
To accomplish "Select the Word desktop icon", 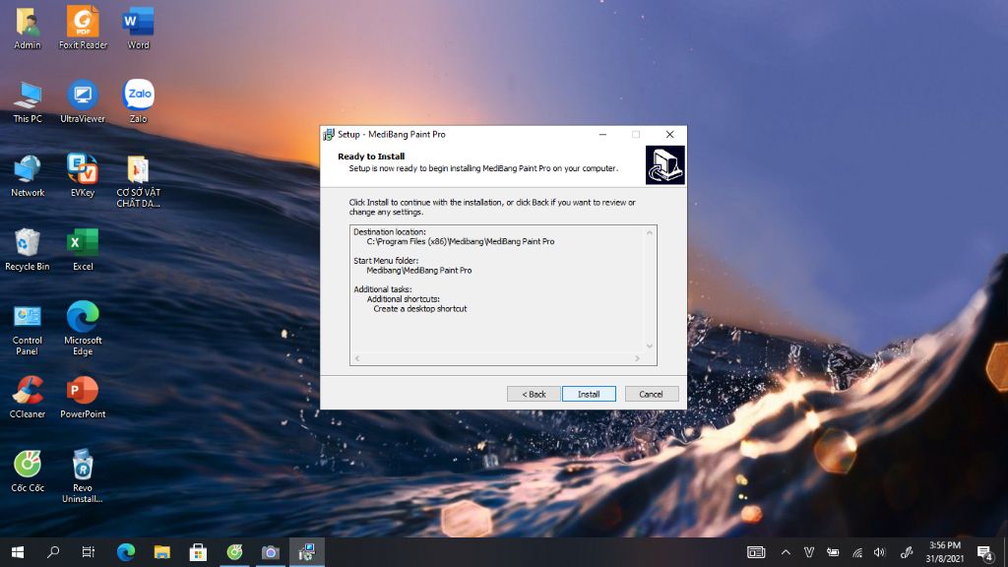I will pyautogui.click(x=138, y=29).
